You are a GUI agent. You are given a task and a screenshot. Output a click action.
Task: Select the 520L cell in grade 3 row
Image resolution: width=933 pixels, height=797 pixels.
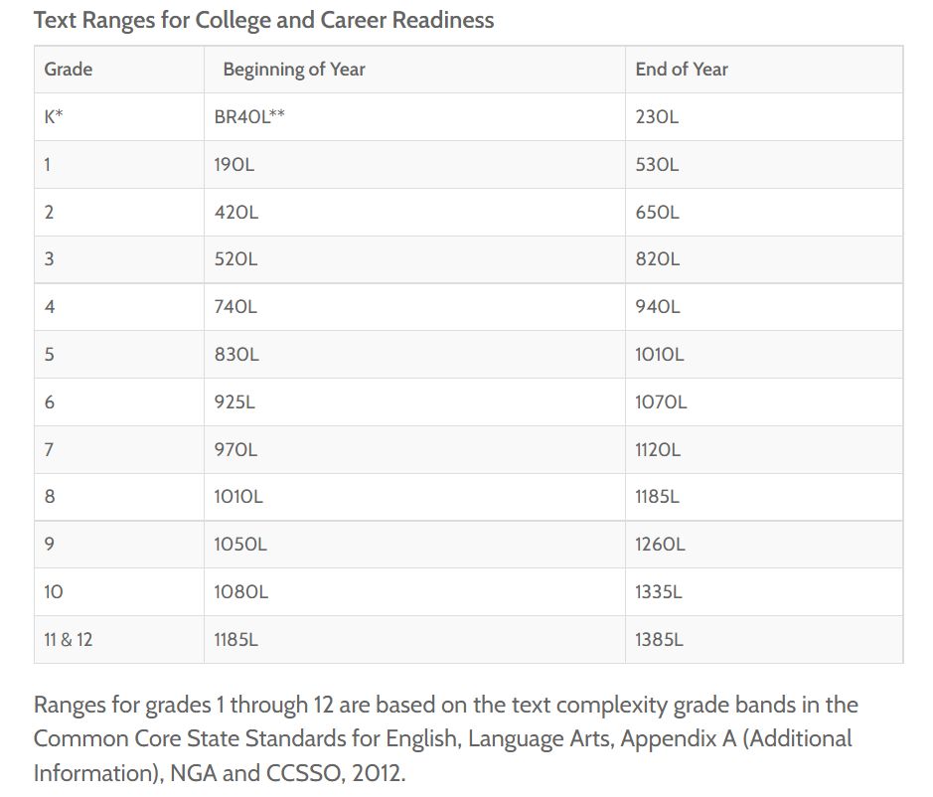235,259
